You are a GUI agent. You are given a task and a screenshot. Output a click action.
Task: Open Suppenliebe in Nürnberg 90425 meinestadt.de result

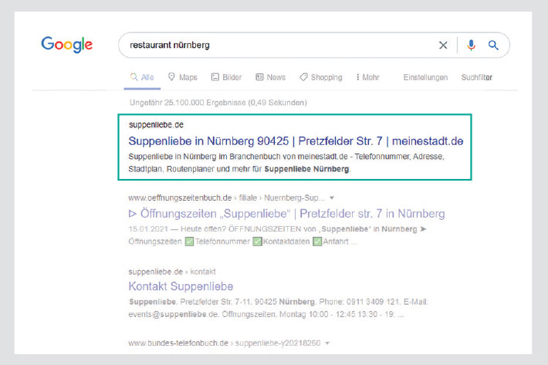point(296,141)
